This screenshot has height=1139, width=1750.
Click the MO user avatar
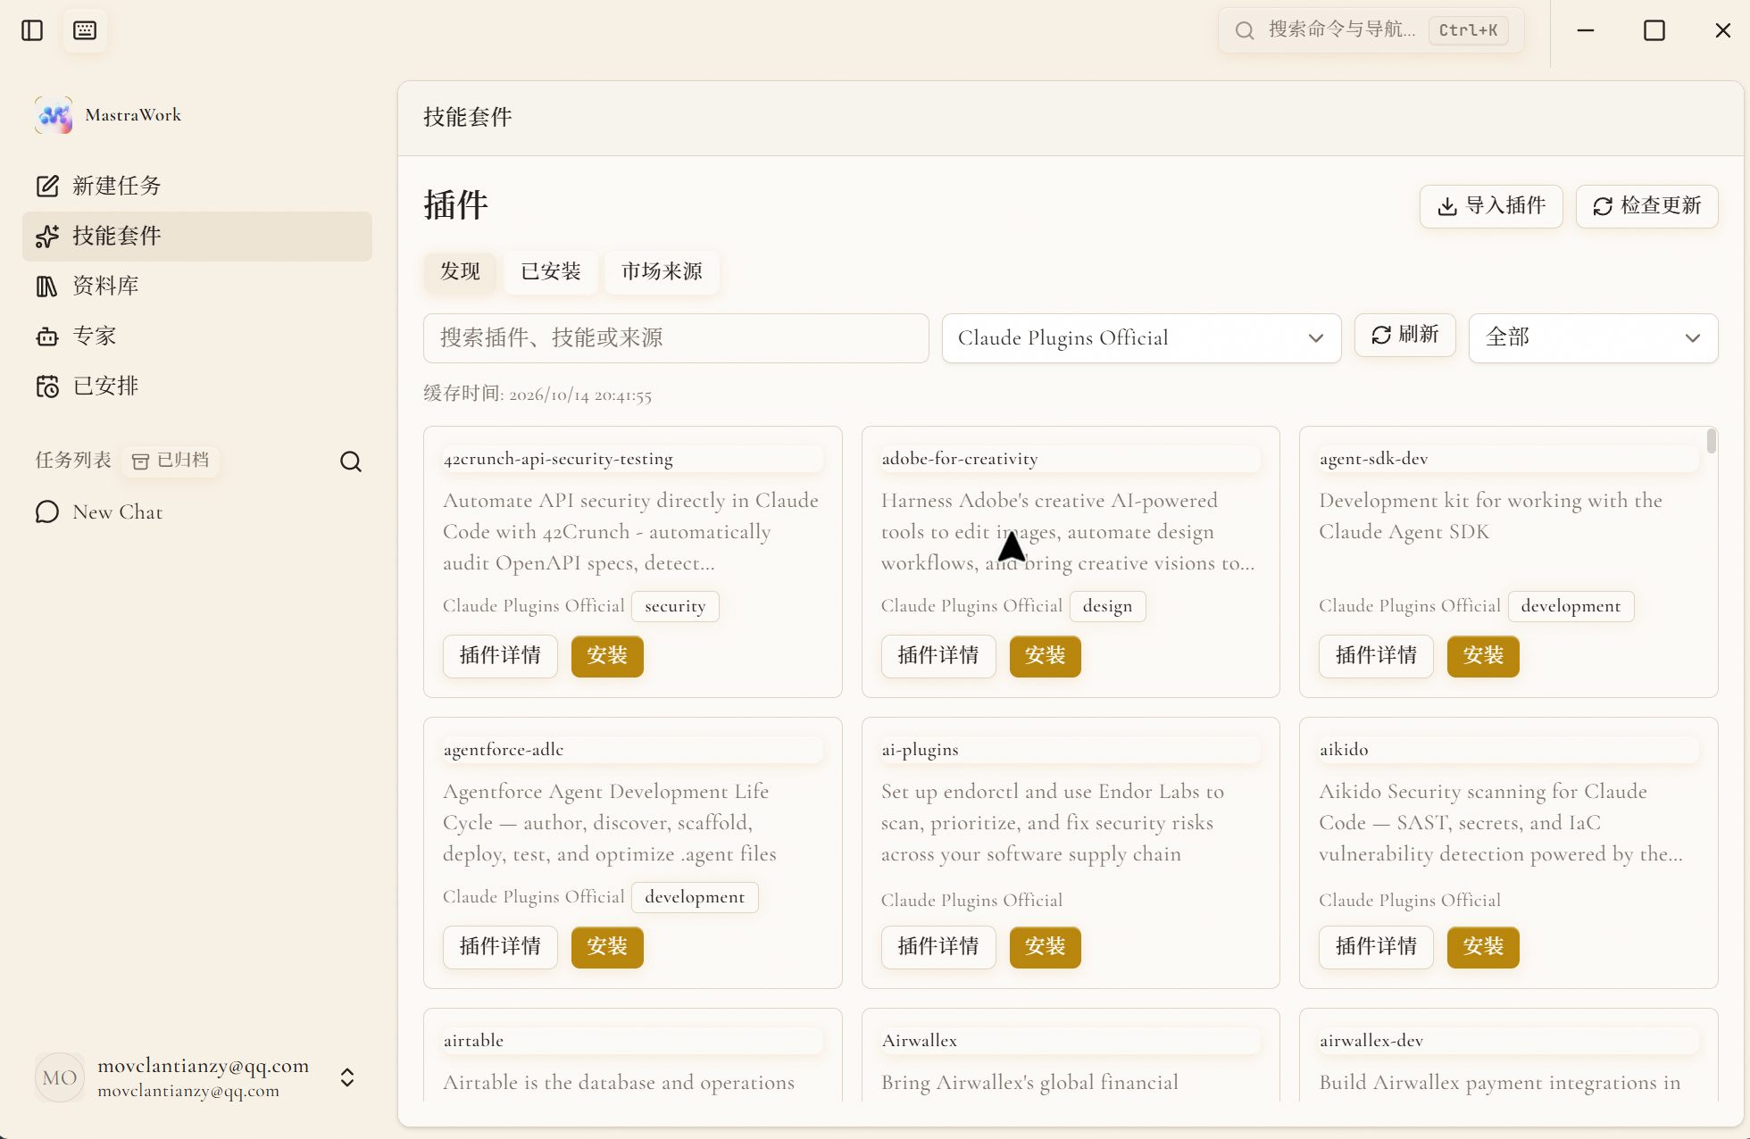[60, 1077]
